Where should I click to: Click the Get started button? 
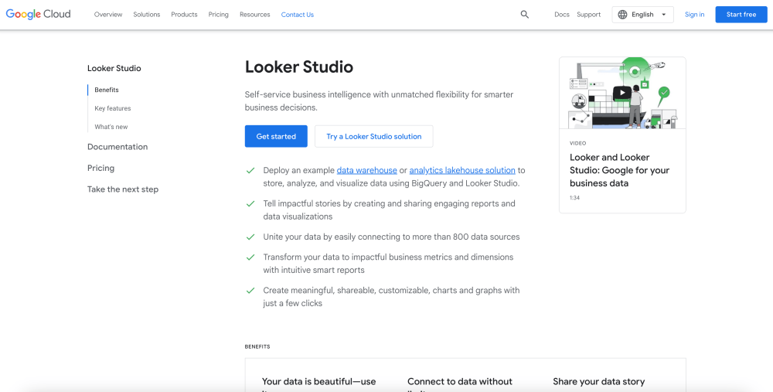(276, 136)
